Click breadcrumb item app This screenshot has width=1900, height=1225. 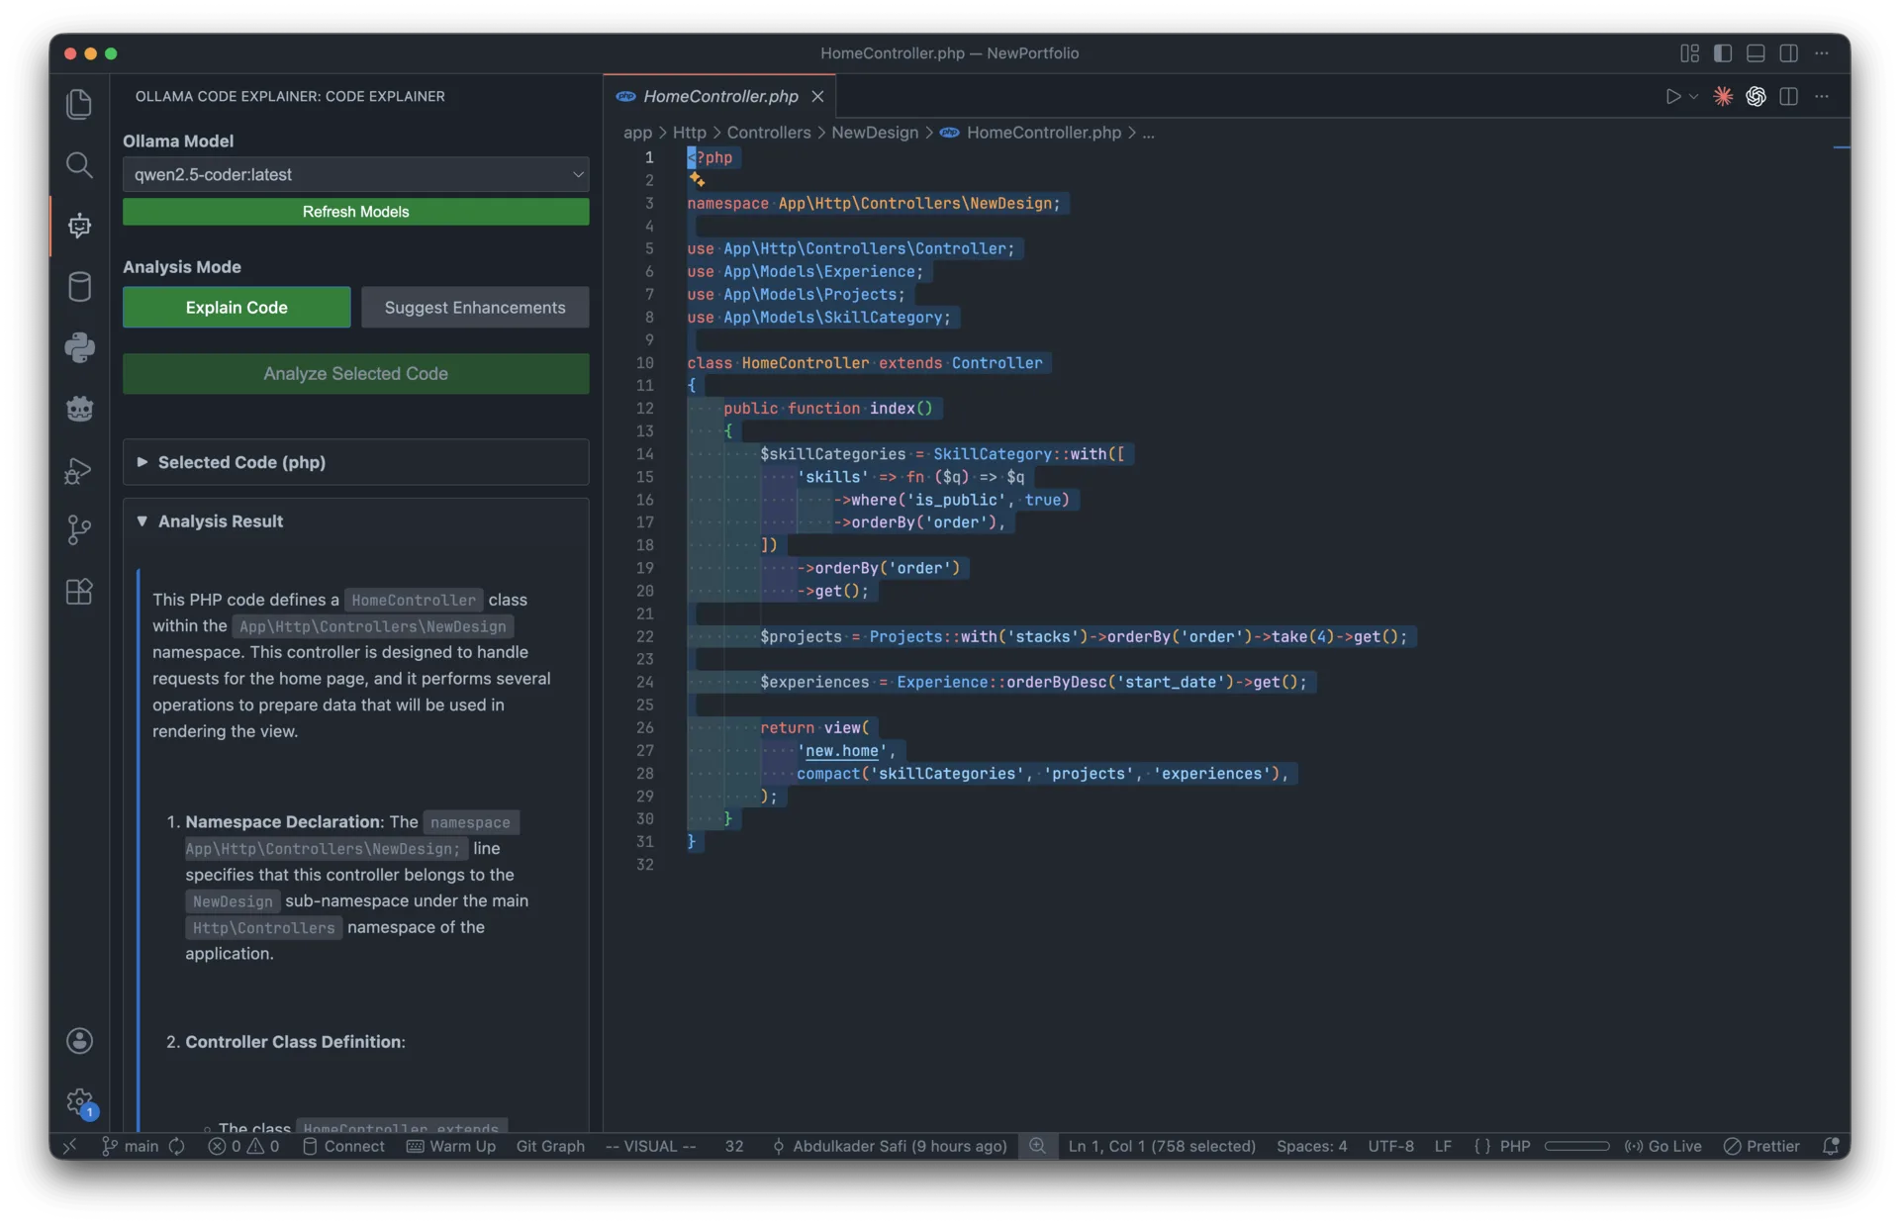(x=637, y=133)
